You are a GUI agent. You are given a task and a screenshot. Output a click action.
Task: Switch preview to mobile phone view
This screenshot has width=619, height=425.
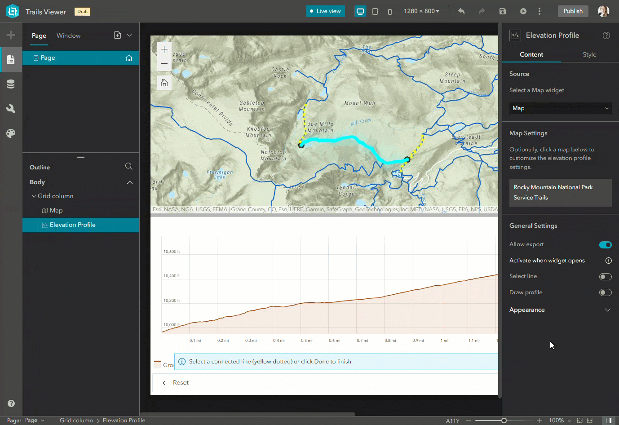click(389, 11)
